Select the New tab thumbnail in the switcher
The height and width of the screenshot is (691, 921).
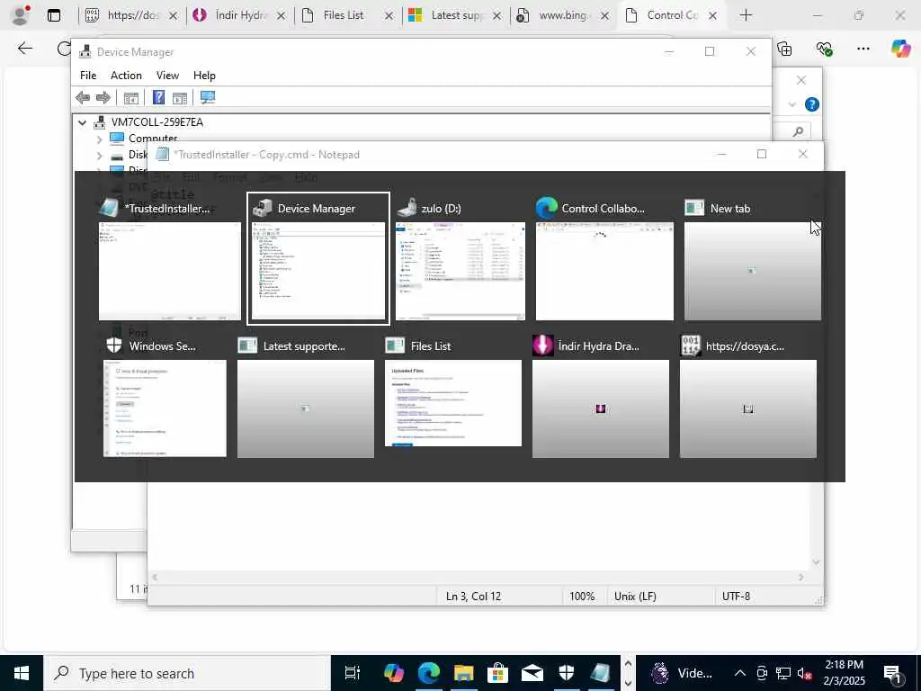[x=753, y=258]
